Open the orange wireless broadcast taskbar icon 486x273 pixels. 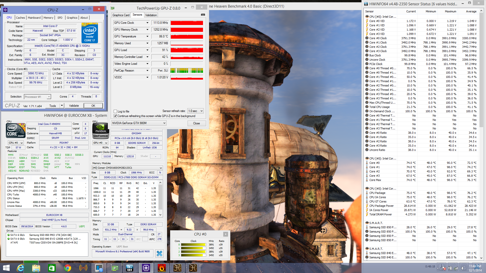[83, 268]
